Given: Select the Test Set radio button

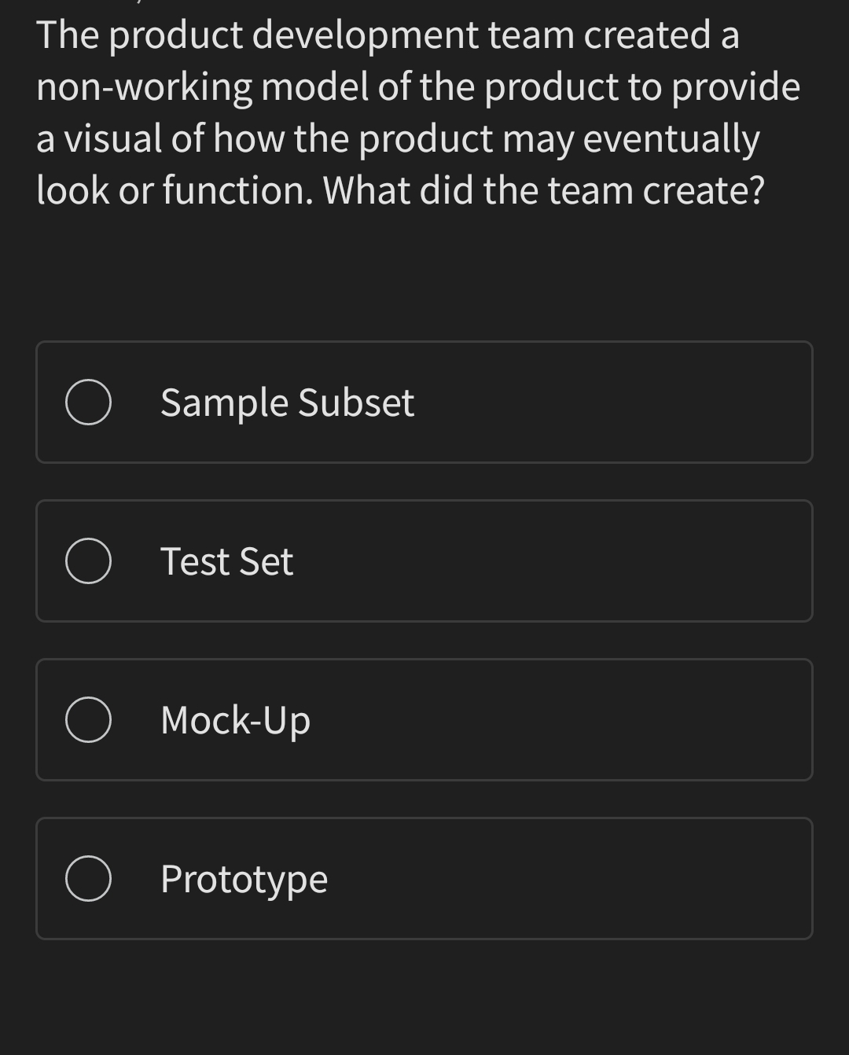Looking at the screenshot, I should (x=87, y=561).
